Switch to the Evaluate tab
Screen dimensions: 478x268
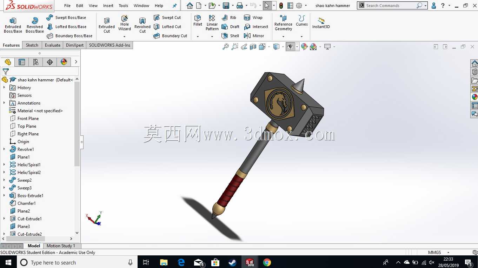(53, 45)
